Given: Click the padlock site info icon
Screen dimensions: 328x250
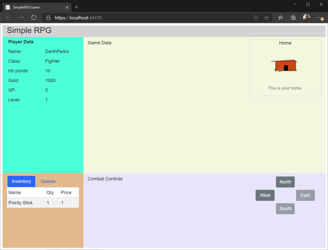Looking at the screenshot, I should coord(48,18).
